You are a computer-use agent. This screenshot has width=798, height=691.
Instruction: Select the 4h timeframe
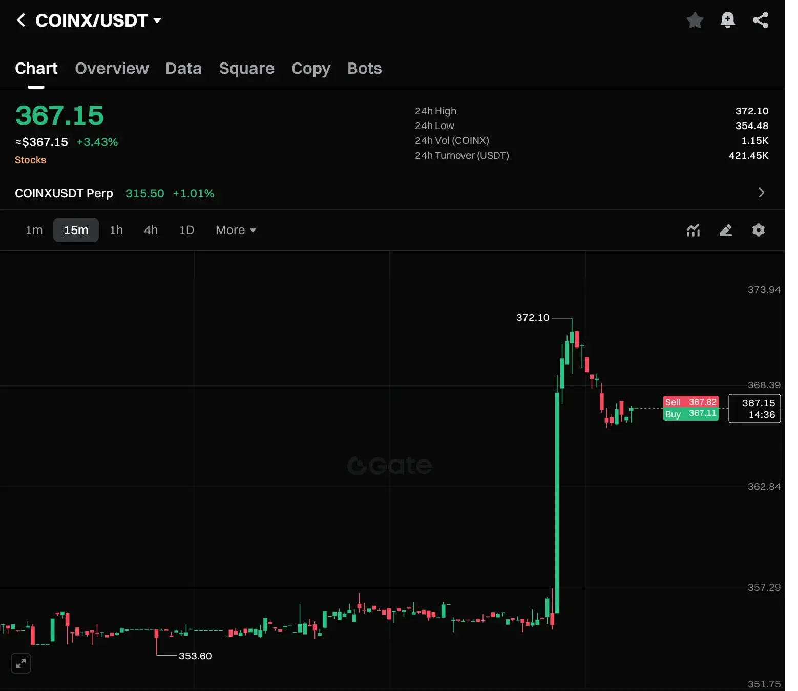tap(151, 230)
